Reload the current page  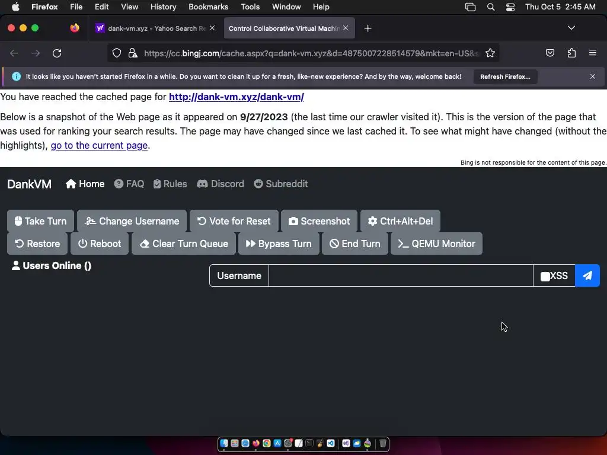pos(57,53)
